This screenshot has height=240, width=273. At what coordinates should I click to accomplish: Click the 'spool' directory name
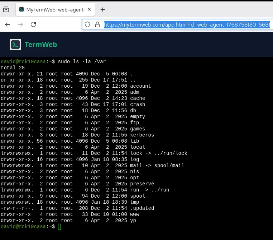[x=138, y=196]
